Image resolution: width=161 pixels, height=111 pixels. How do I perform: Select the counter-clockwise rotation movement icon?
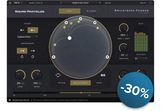(22, 57)
